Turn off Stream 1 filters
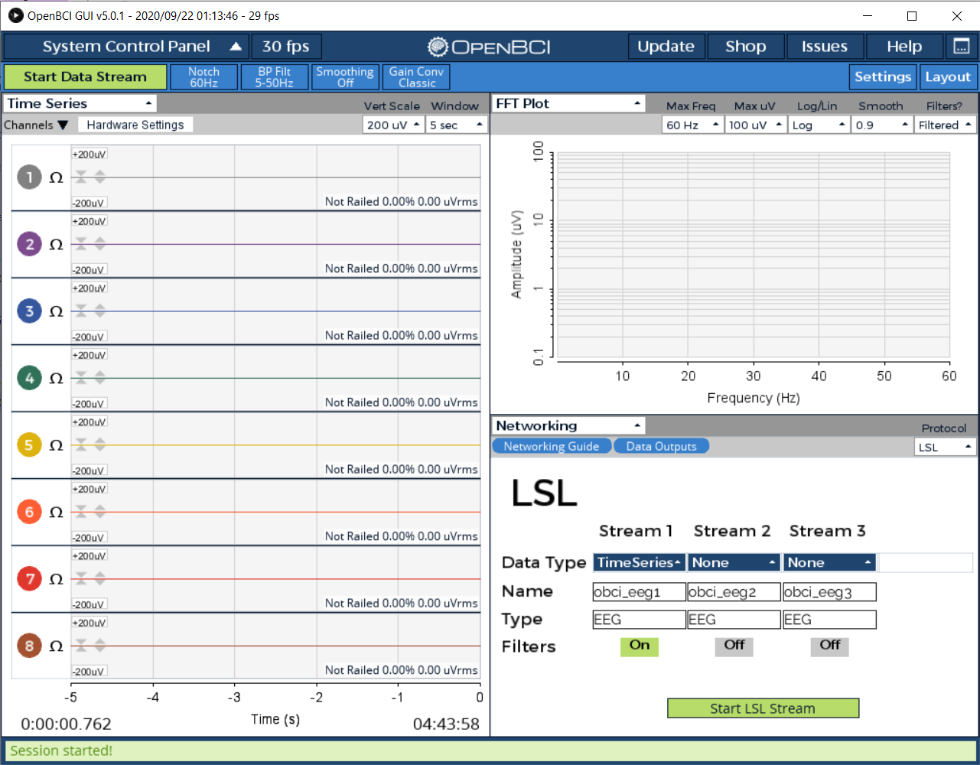Viewport: 980px width, 765px height. pyautogui.click(x=640, y=646)
